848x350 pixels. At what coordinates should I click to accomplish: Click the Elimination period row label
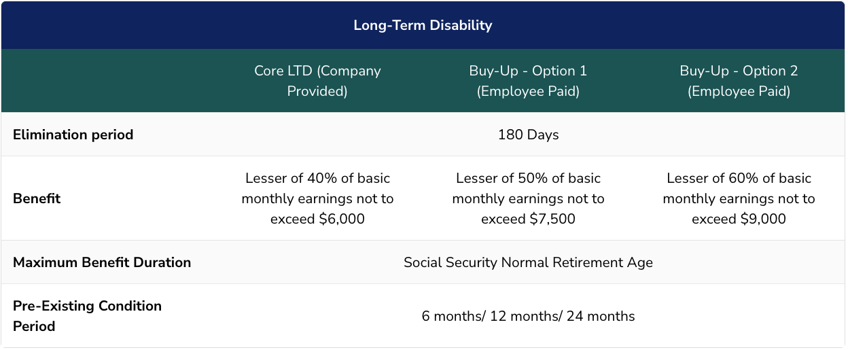73,135
